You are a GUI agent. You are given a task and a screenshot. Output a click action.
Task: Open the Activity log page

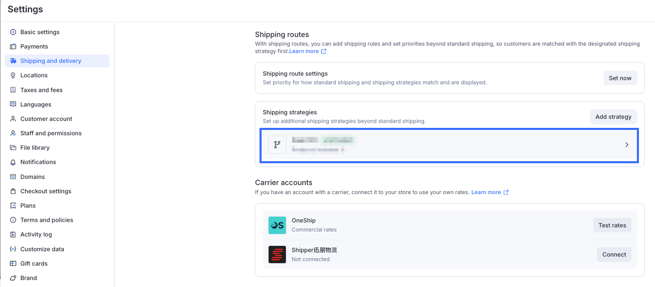(x=36, y=234)
